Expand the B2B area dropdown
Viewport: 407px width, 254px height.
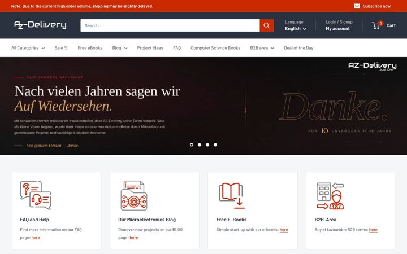262,48
